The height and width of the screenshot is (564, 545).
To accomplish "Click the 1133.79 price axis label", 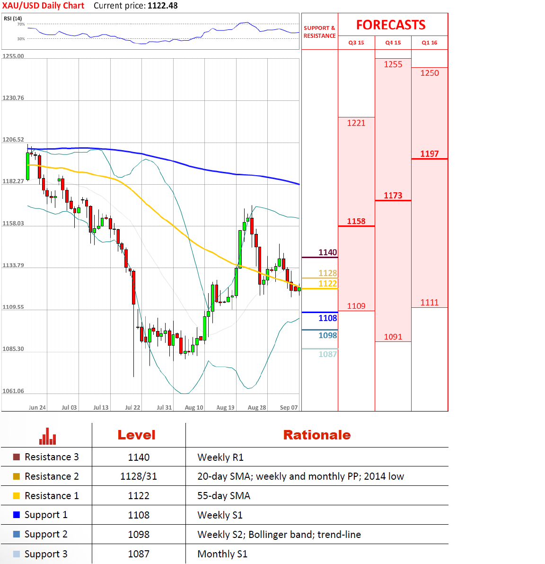I will click(13, 265).
